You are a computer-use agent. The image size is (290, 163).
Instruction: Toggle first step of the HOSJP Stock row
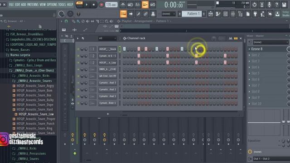coord(125,49)
